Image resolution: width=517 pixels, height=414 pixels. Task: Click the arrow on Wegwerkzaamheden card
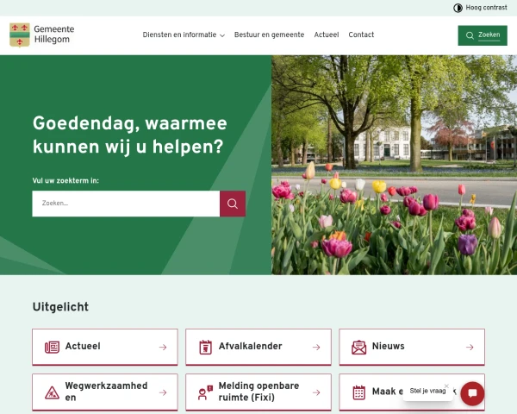pos(163,392)
